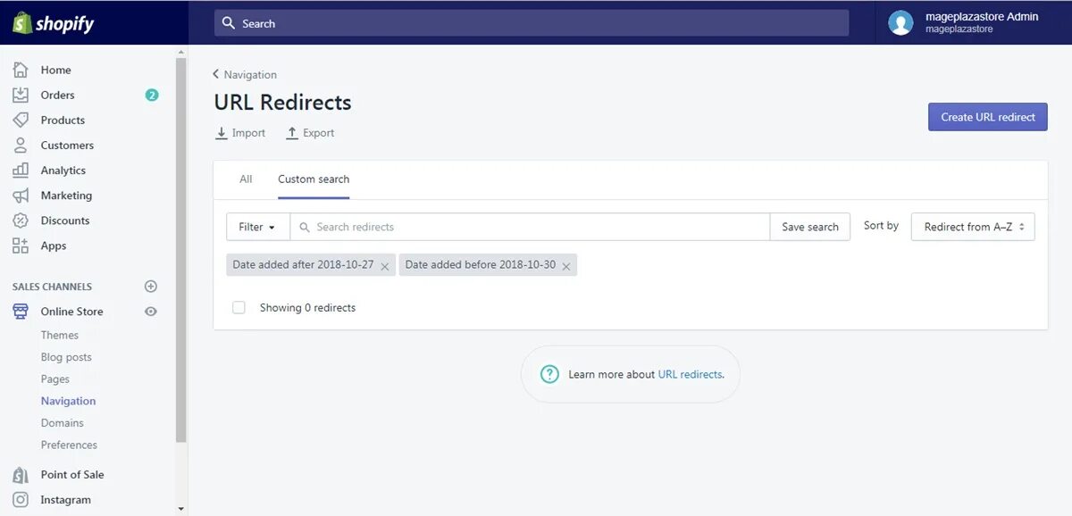Go to Pages under Online Store

pos(55,379)
